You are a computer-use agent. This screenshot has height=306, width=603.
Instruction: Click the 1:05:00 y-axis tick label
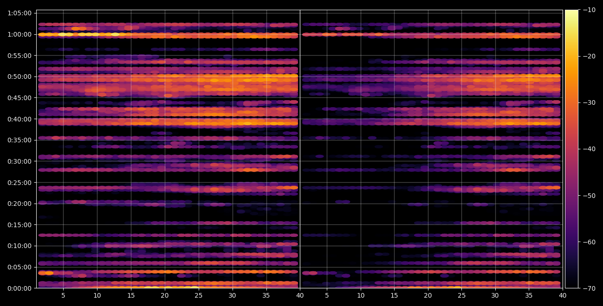[19, 13]
